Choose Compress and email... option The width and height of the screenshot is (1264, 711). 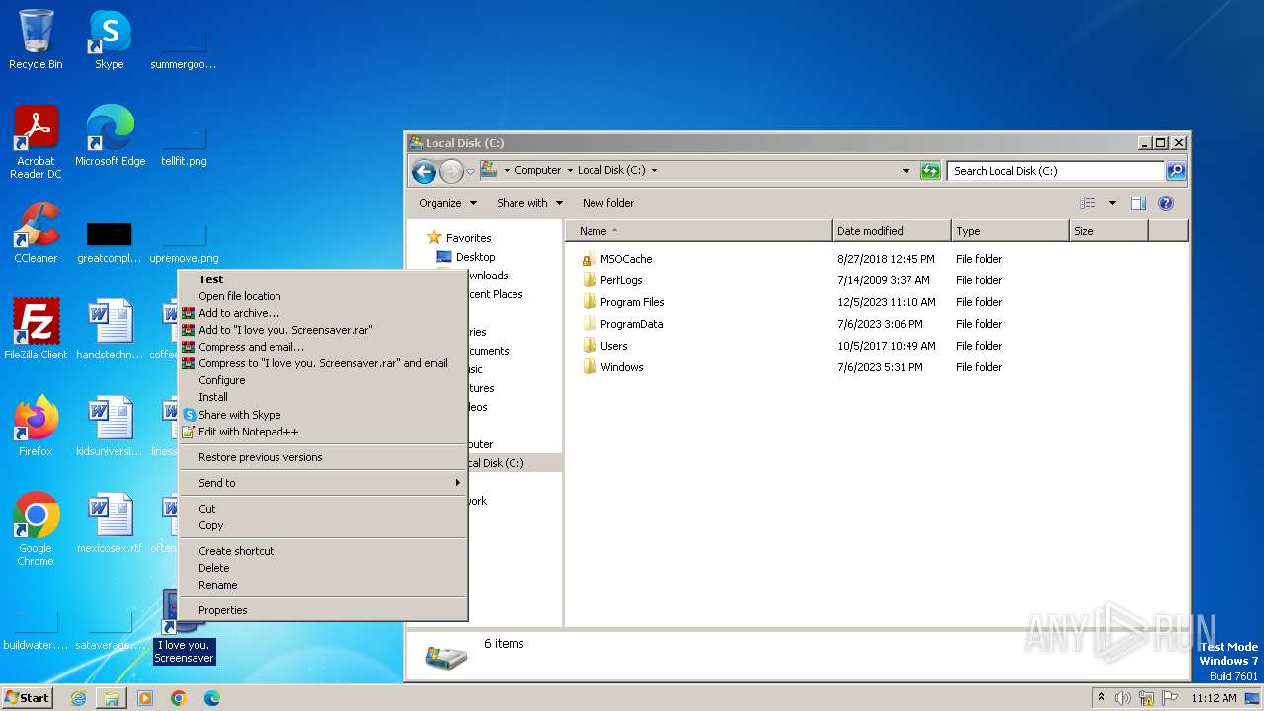[x=322, y=347]
